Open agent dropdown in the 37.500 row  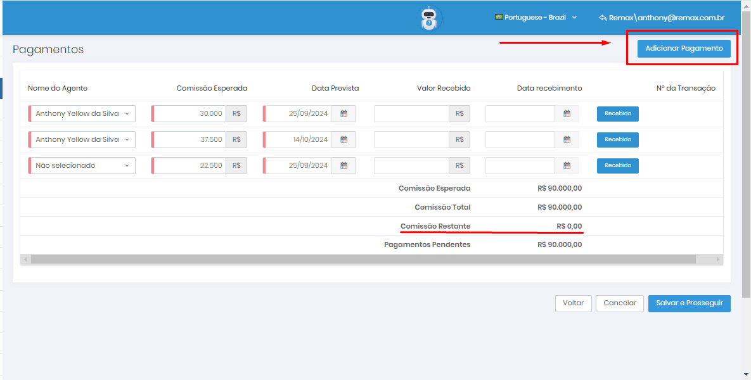82,140
